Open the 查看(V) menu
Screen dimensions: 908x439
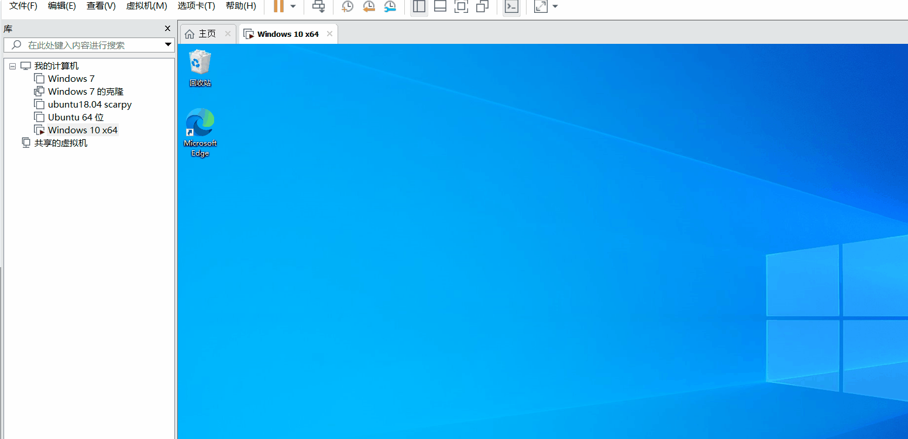click(x=101, y=6)
